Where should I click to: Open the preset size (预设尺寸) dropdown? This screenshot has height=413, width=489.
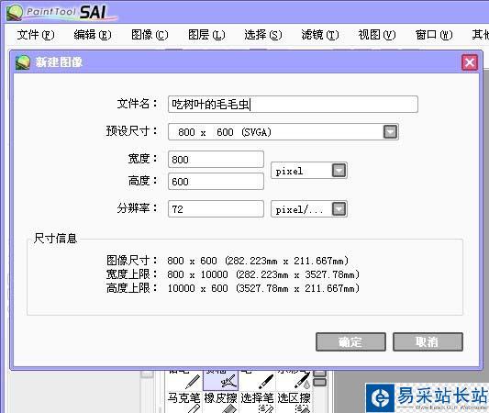[x=390, y=131]
